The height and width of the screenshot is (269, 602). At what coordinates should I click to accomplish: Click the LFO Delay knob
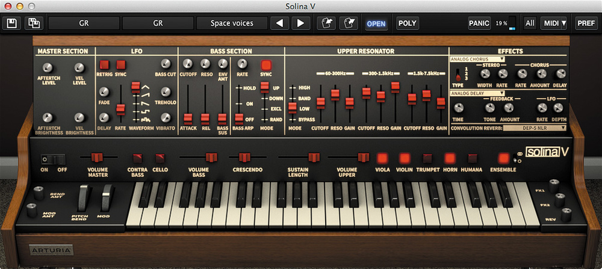104,117
